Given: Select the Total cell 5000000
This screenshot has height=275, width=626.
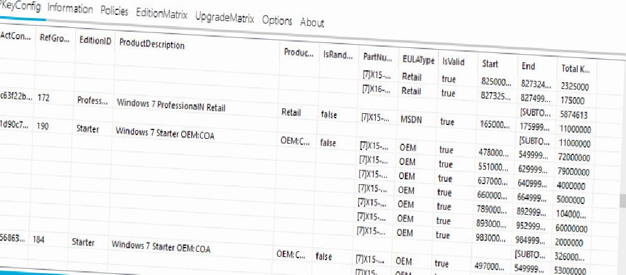Looking at the screenshot, I should tap(571, 200).
